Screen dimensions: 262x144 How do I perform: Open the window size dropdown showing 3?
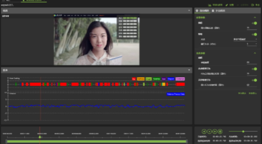(x=252, y=44)
